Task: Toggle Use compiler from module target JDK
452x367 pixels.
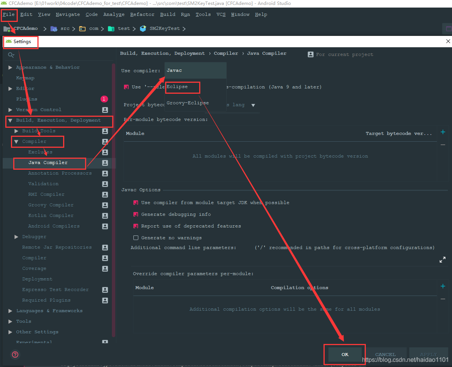Action: 136,203
